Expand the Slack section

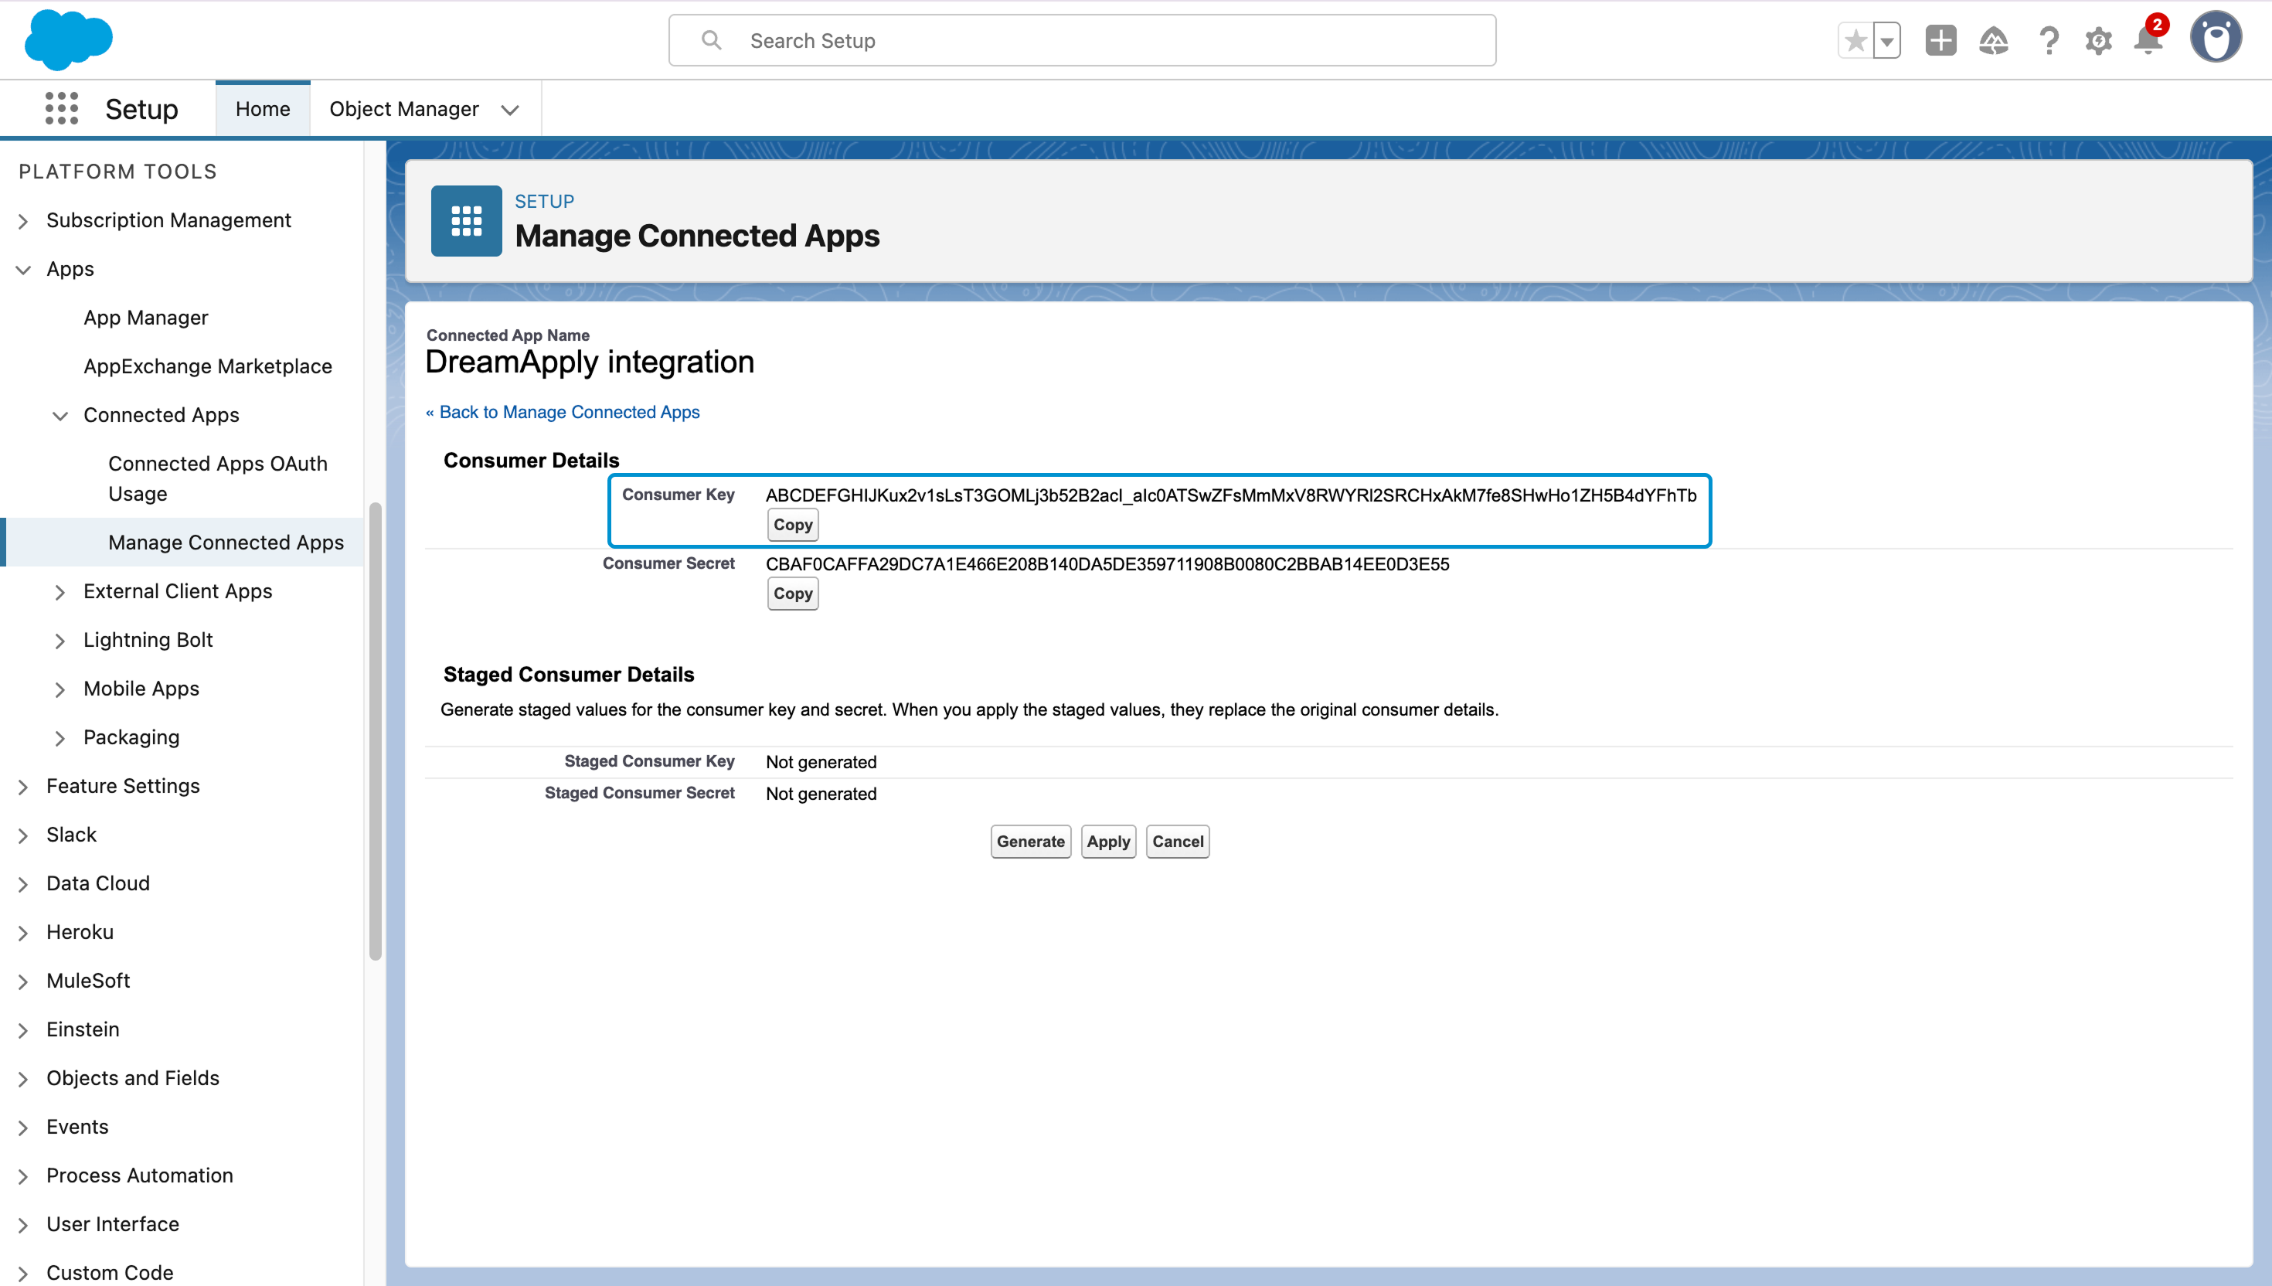click(24, 835)
